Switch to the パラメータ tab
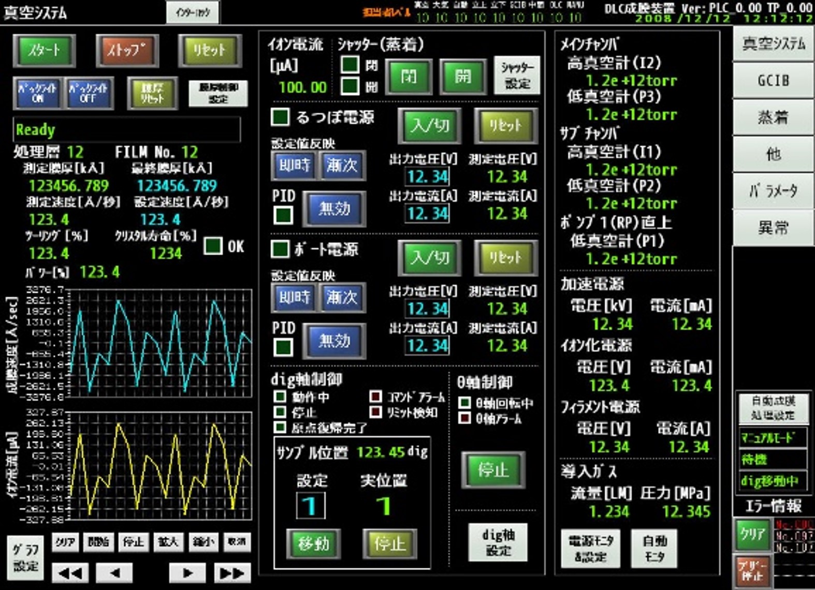The height and width of the screenshot is (590, 815). (x=773, y=190)
